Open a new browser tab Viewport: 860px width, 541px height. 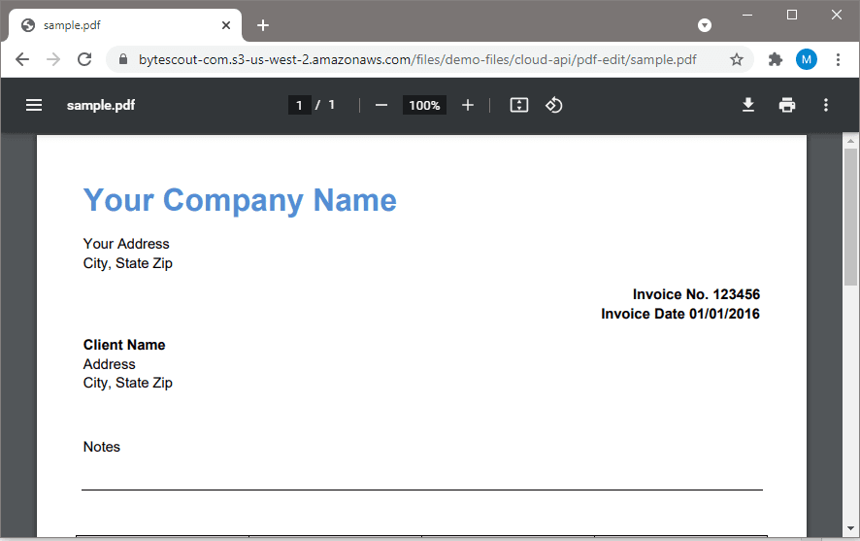point(263,25)
